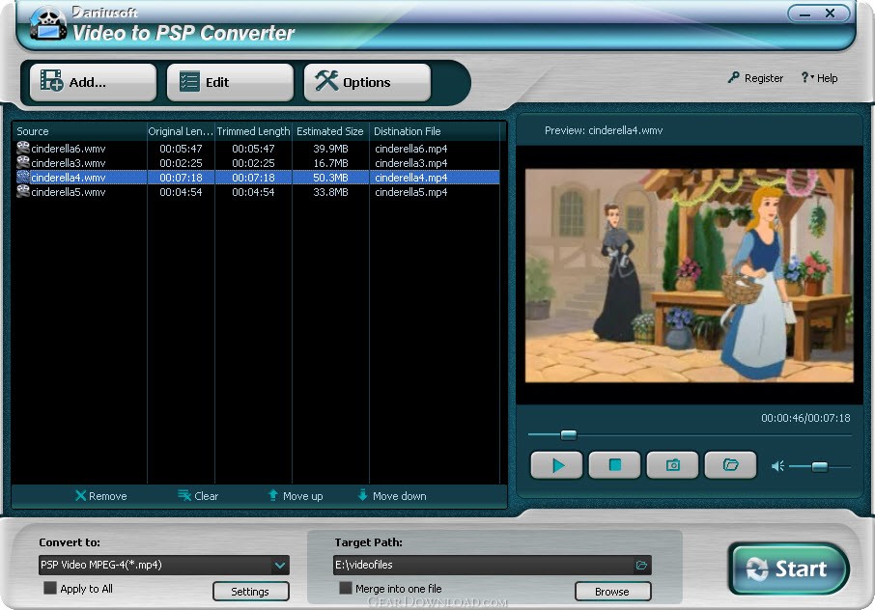This screenshot has width=875, height=610.
Task: Click estimated size 39.9MB cell
Action: 330,149
